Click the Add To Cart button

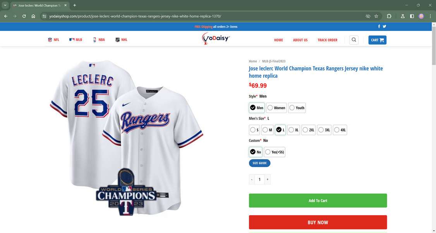click(x=318, y=200)
